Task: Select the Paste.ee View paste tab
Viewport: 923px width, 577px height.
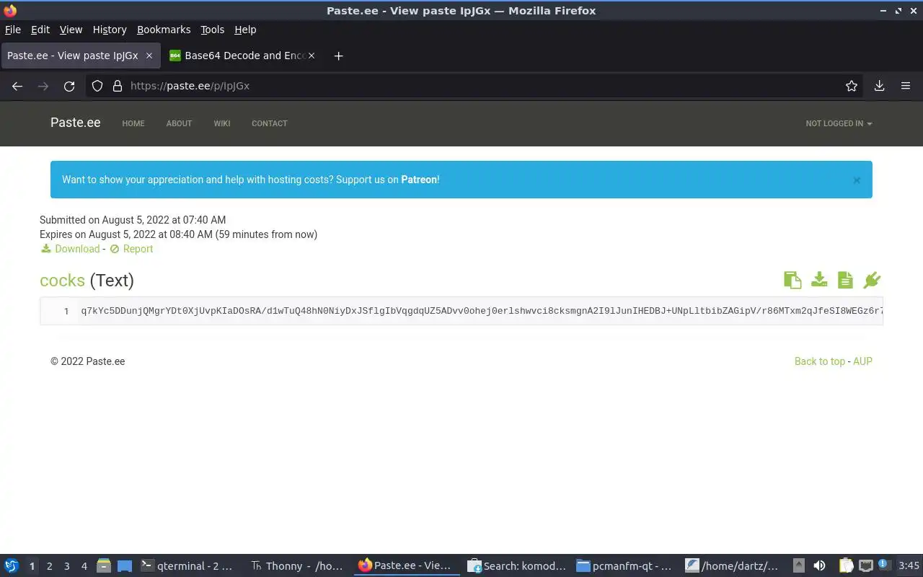Action: [79, 56]
